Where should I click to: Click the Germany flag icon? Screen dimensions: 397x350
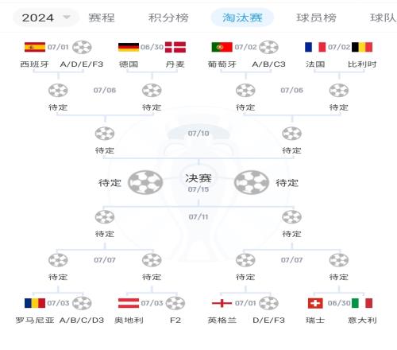129,47
